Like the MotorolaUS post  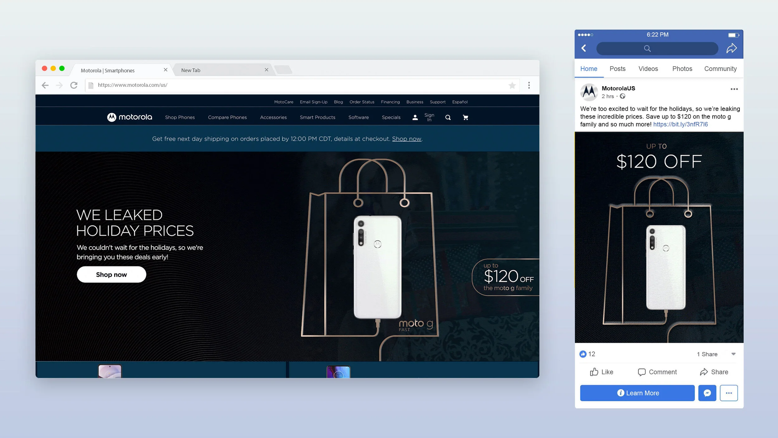601,372
